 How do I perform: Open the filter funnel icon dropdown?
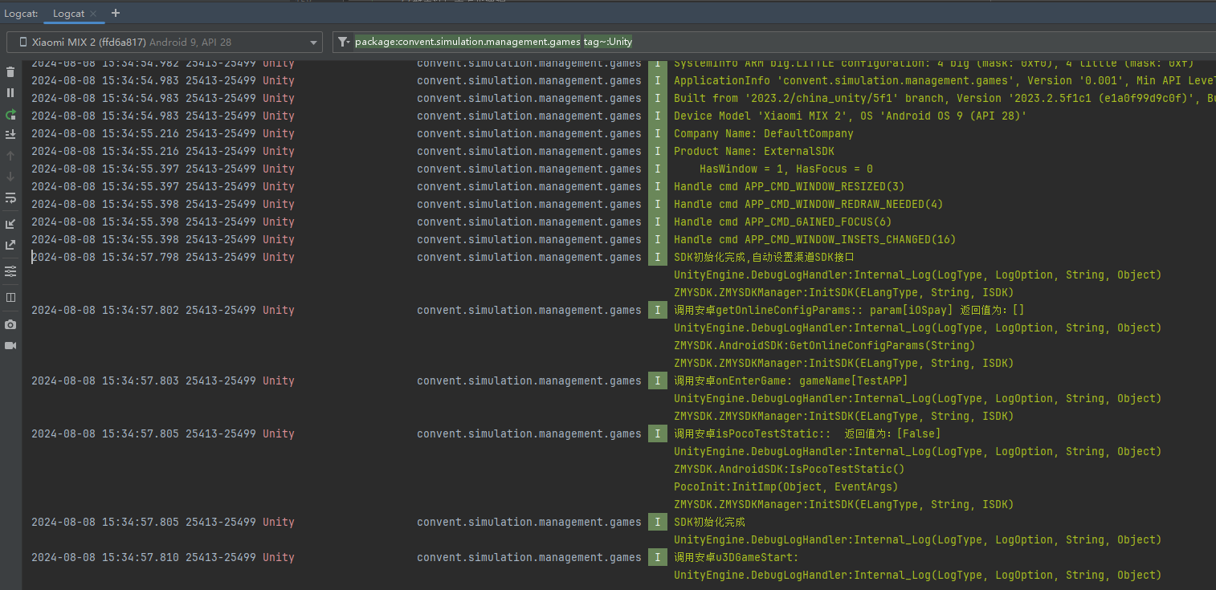pos(344,42)
